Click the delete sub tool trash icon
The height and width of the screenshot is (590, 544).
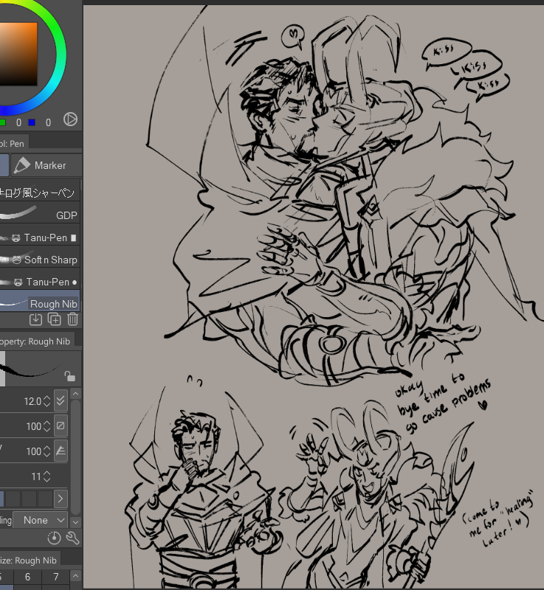click(x=72, y=319)
